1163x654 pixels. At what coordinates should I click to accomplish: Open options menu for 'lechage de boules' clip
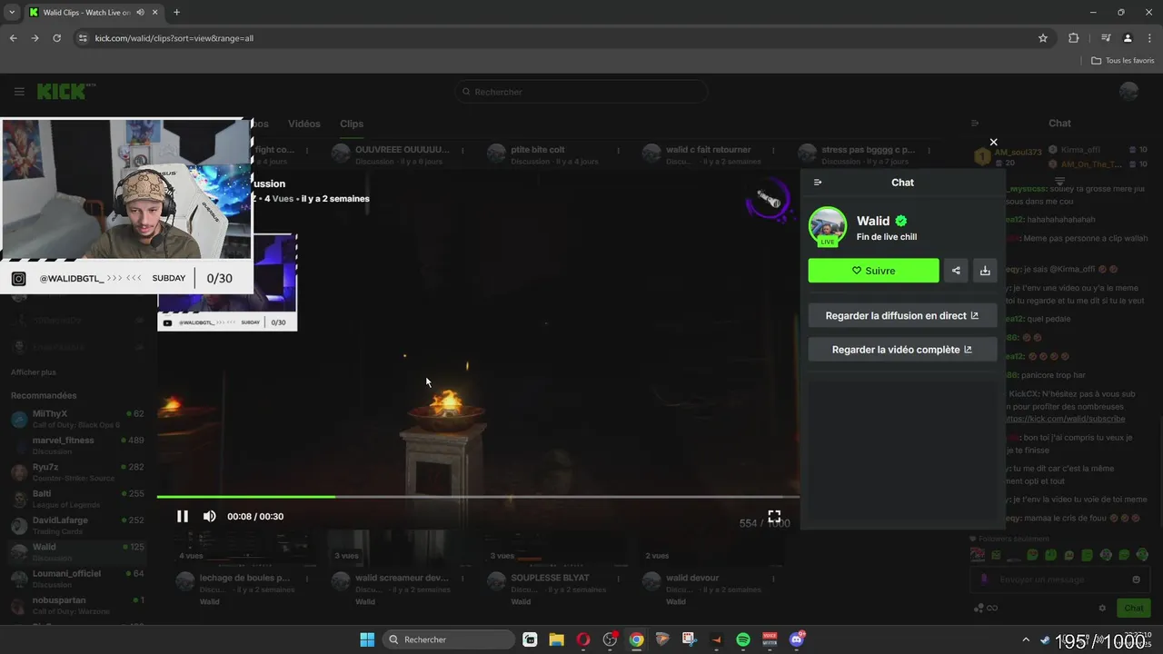pyautogui.click(x=306, y=579)
